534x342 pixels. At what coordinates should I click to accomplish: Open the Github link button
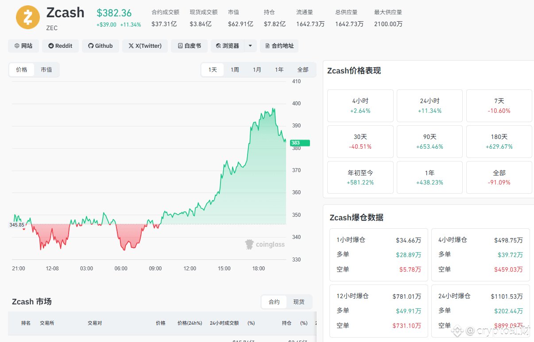pyautogui.click(x=101, y=46)
